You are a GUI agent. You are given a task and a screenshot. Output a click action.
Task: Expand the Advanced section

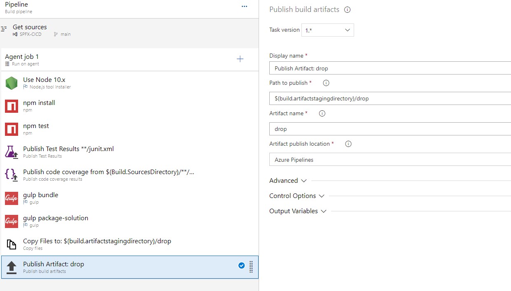pos(288,181)
